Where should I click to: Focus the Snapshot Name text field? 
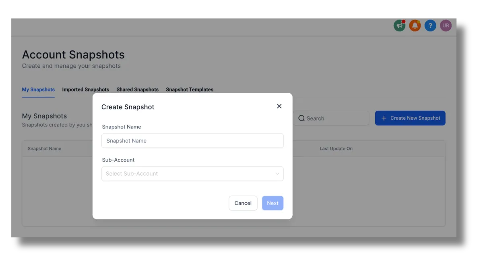[192, 141]
